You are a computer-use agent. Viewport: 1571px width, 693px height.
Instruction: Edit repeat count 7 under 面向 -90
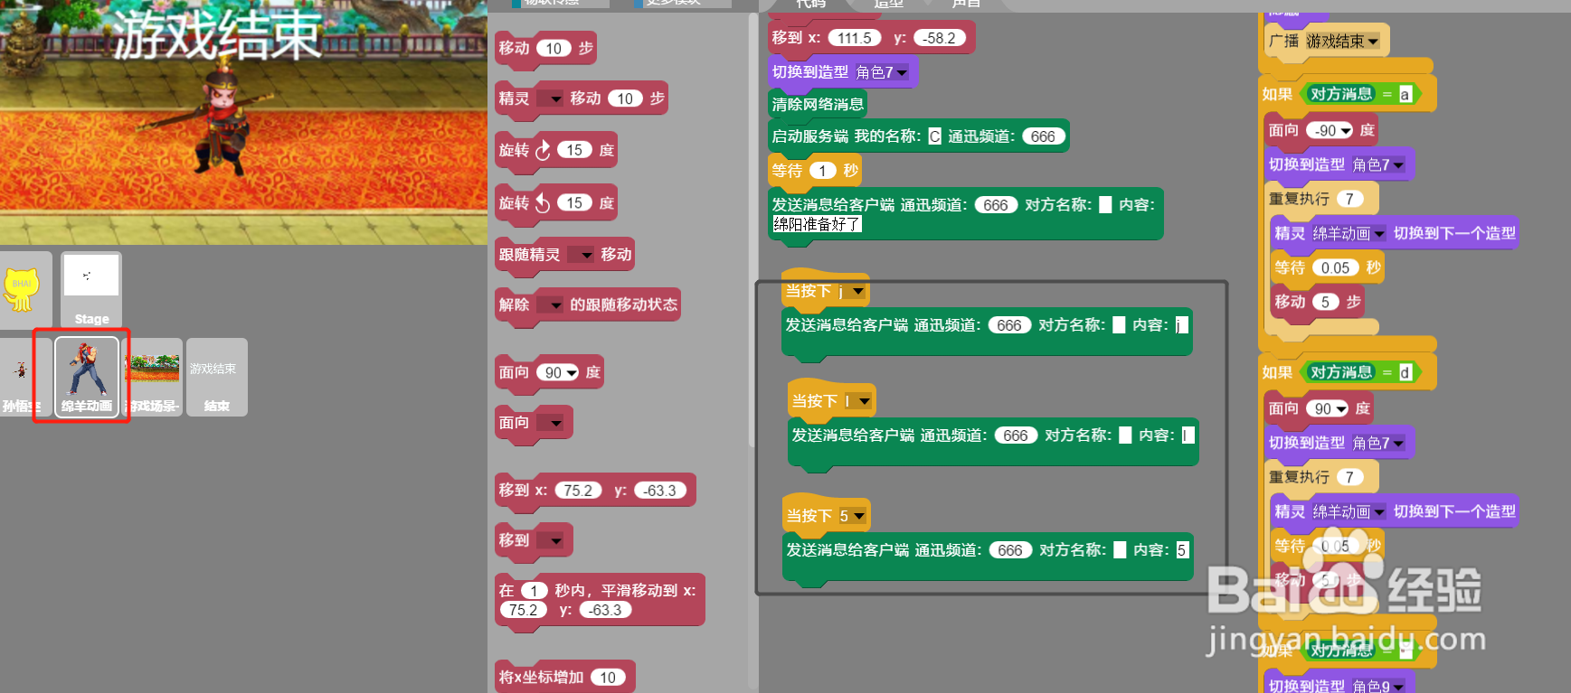pyautogui.click(x=1349, y=199)
